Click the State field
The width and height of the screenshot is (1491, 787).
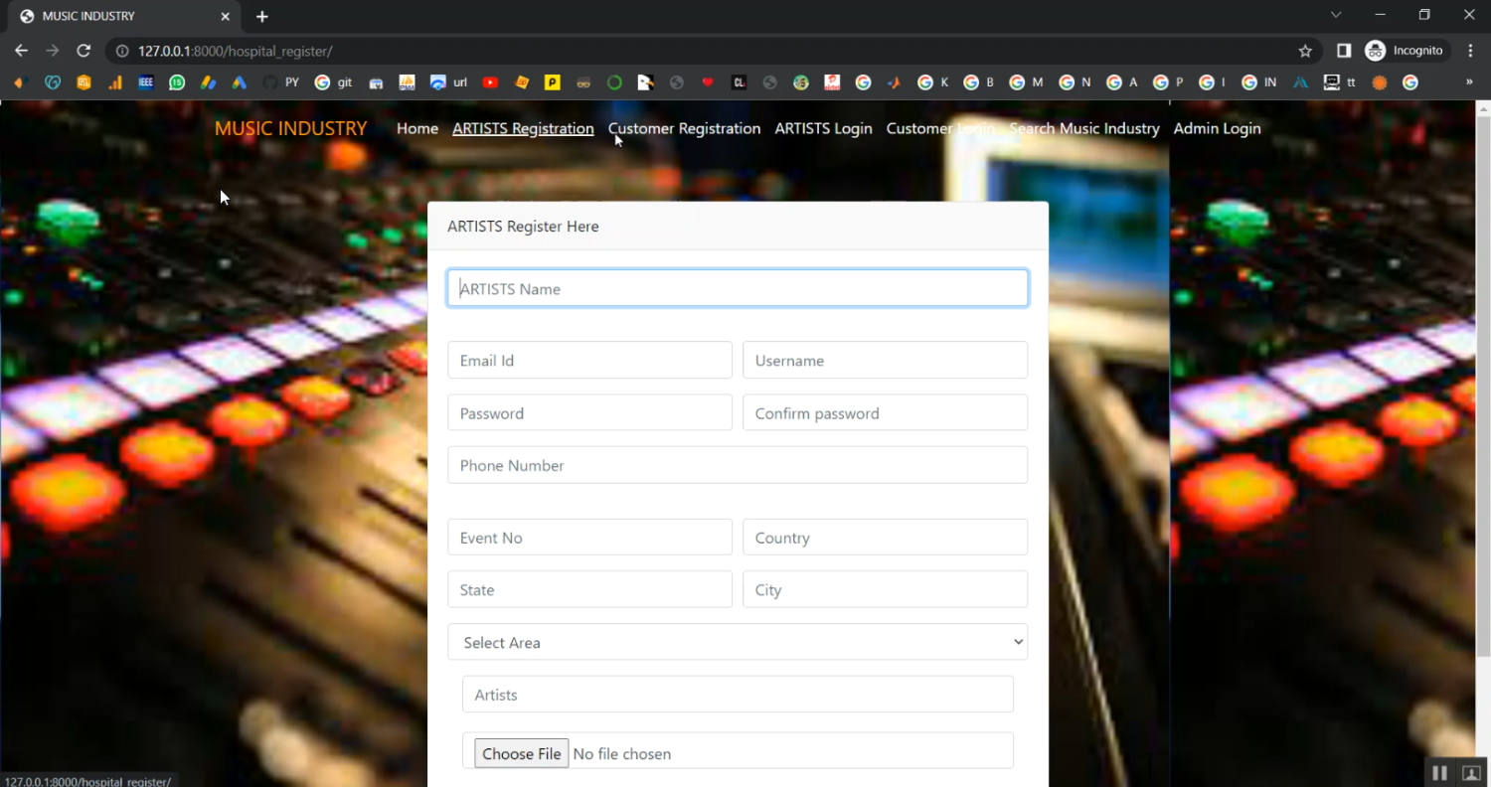pyautogui.click(x=589, y=589)
